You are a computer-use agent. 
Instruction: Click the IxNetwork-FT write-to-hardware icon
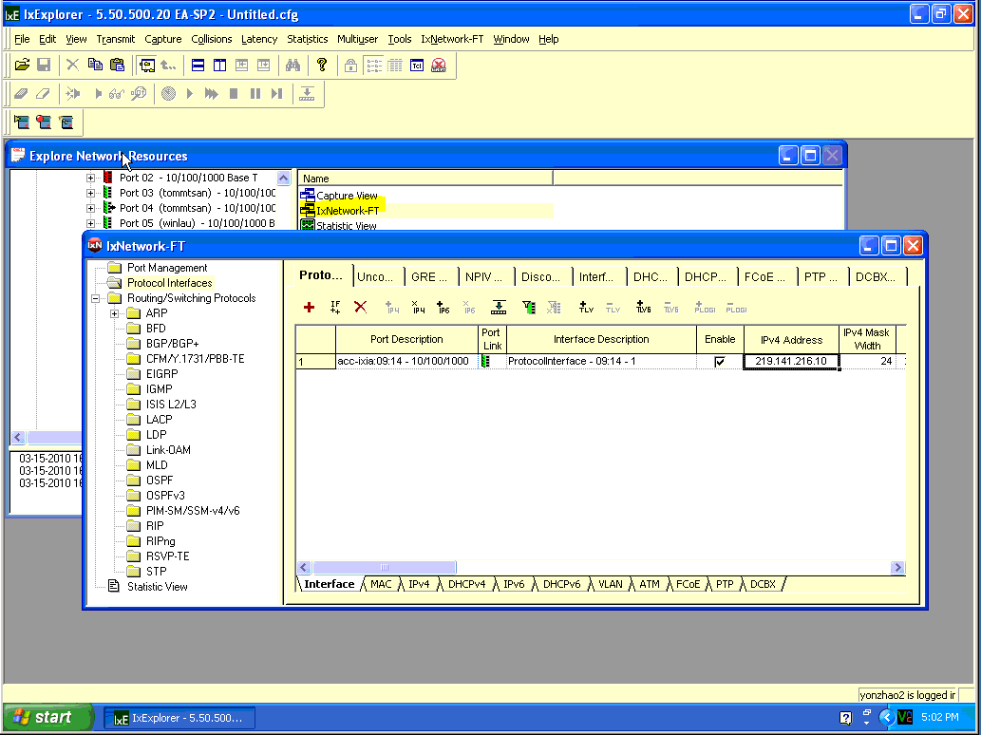coord(499,307)
